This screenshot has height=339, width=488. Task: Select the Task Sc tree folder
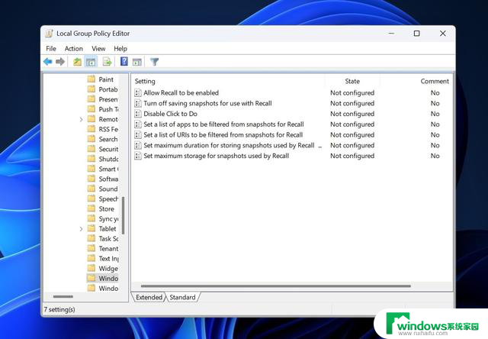coord(108,239)
